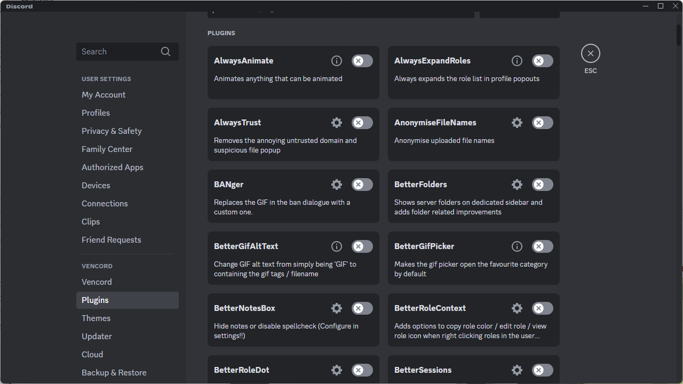Click the AlwaysAnimate info icon
Viewport: 683px width, 384px height.
[336, 61]
